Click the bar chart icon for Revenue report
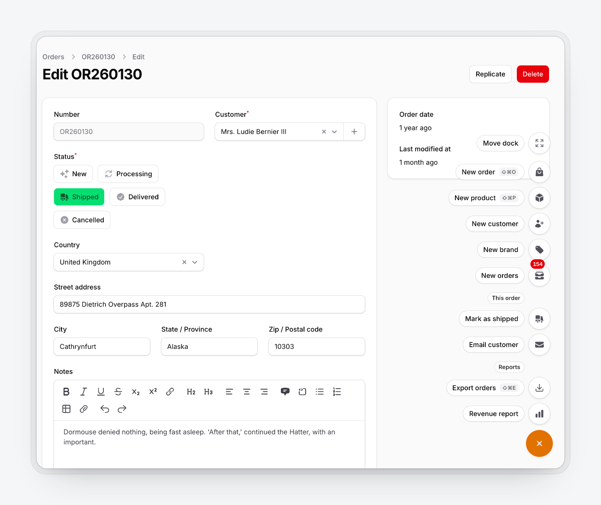The width and height of the screenshot is (601, 505). [x=540, y=414]
